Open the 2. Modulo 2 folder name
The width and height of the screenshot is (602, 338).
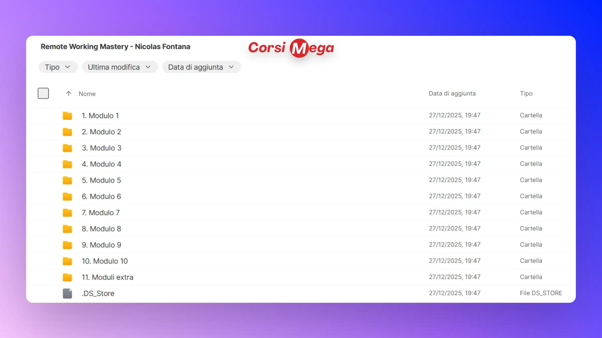click(101, 132)
